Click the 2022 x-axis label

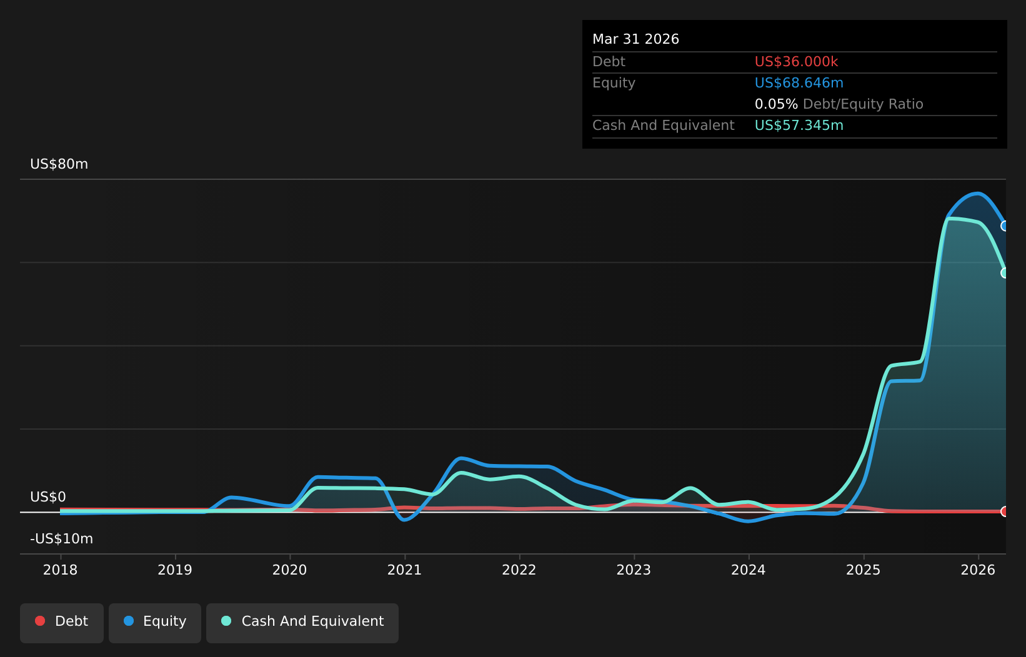(519, 570)
